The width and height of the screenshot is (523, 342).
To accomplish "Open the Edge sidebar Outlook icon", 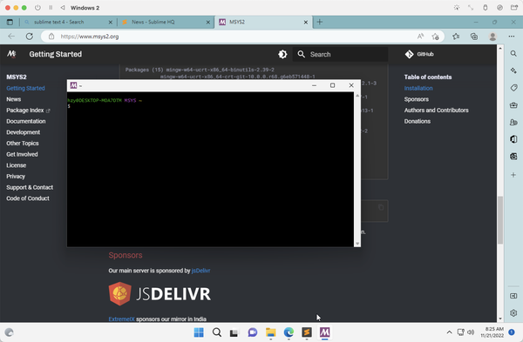I will (513, 156).
